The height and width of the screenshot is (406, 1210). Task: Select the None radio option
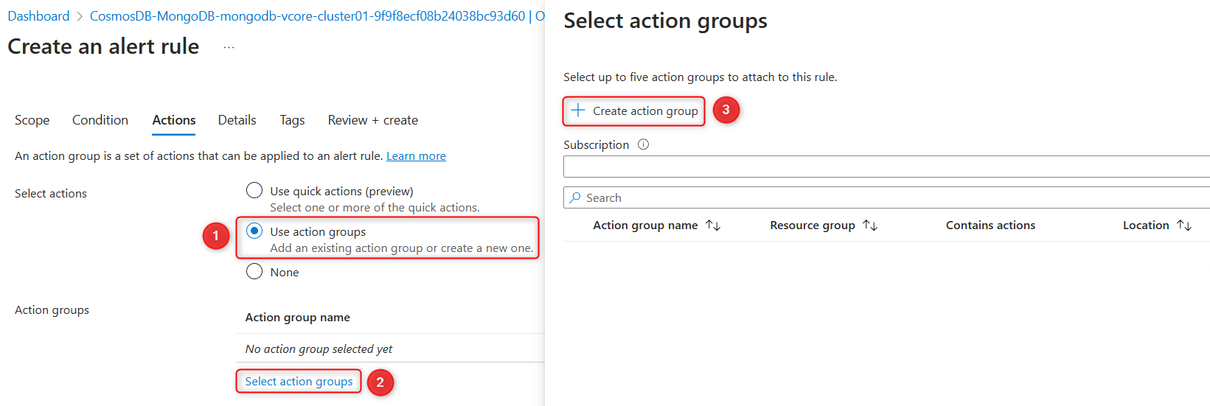[x=254, y=272]
